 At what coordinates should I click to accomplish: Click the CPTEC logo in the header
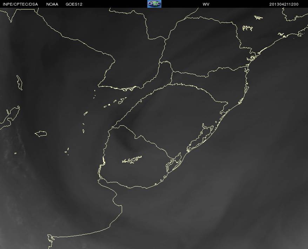click(x=154, y=4)
